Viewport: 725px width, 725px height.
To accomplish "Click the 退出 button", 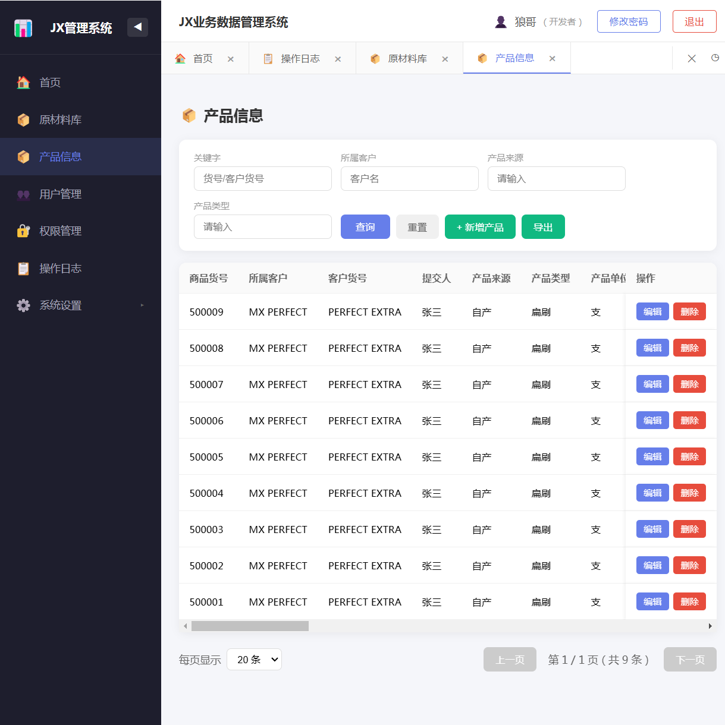I will 694,22.
